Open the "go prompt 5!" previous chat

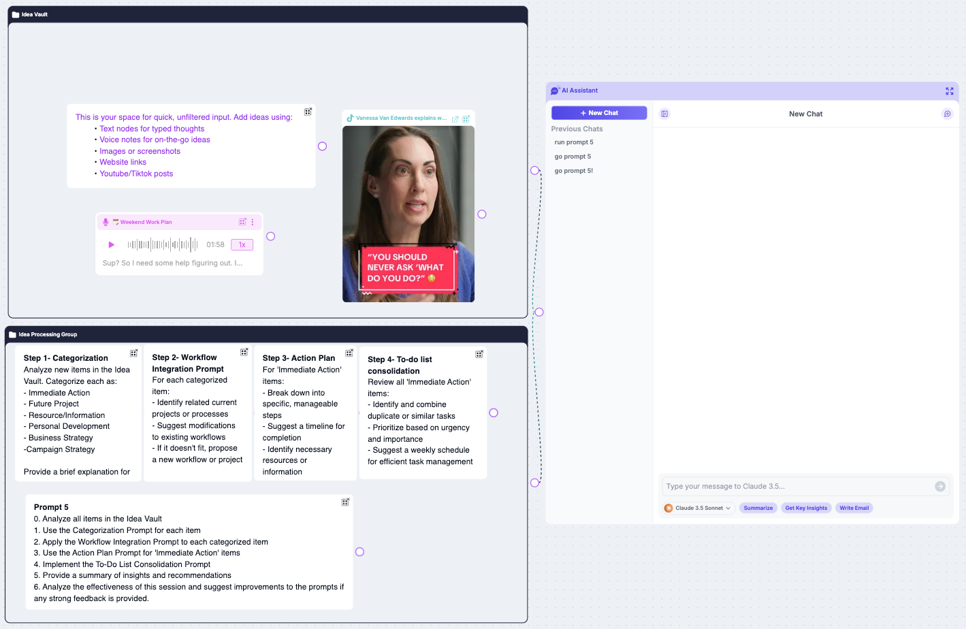coord(574,172)
